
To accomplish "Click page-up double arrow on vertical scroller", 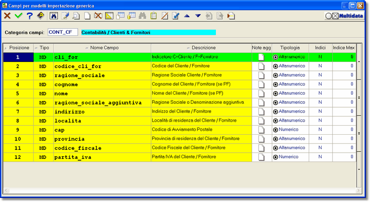I will (x=359, y=97).
